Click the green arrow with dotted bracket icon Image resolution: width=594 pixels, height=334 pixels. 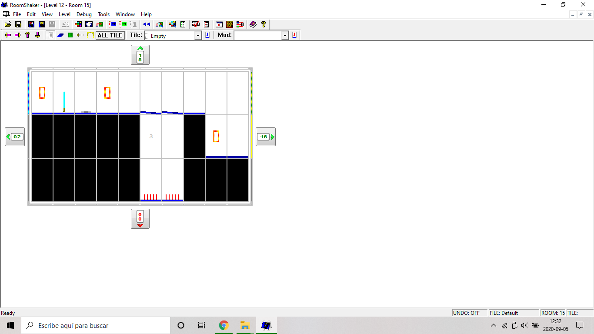click(123, 24)
